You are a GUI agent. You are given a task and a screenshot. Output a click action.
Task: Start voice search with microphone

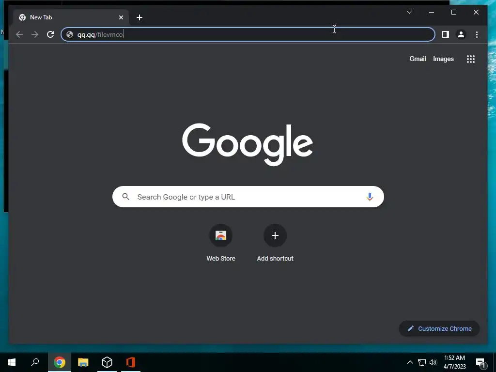click(370, 197)
